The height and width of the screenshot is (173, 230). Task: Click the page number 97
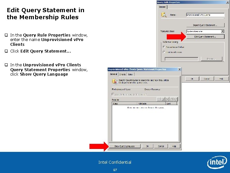click(x=115, y=170)
